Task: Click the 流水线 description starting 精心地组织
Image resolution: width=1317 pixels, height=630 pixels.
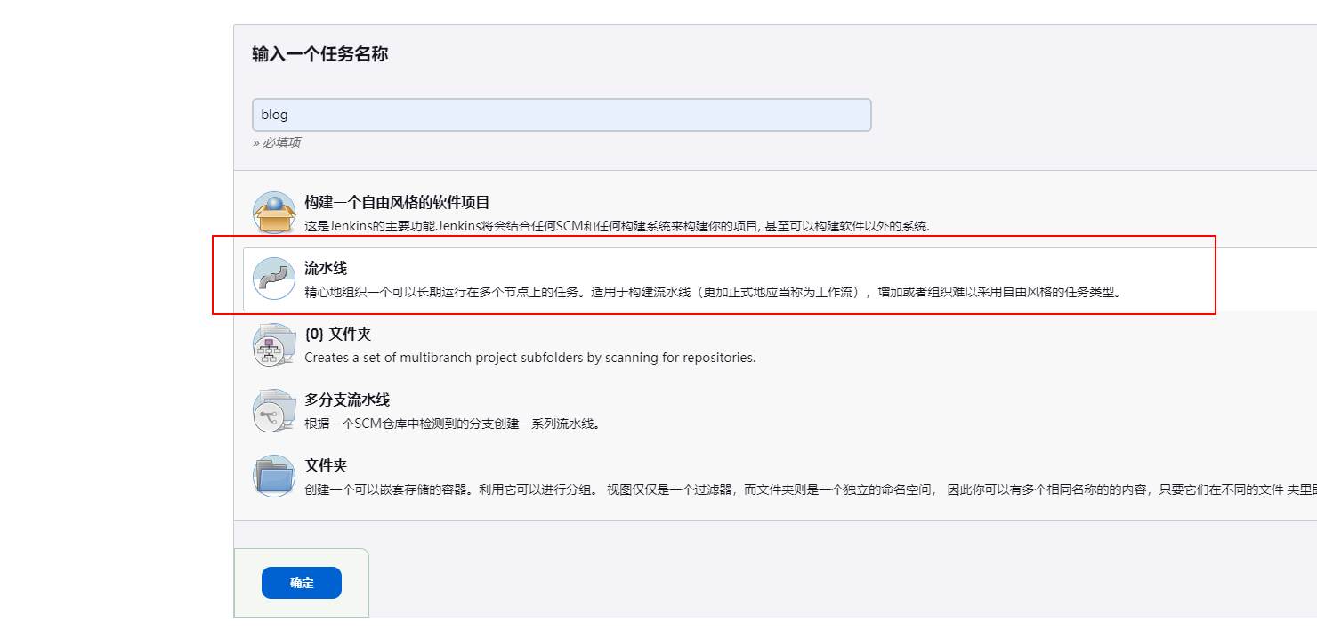Action: pos(712,292)
